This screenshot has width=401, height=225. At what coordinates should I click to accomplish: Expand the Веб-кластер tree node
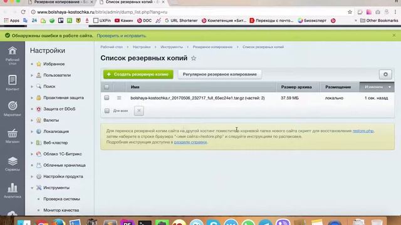click(32, 142)
